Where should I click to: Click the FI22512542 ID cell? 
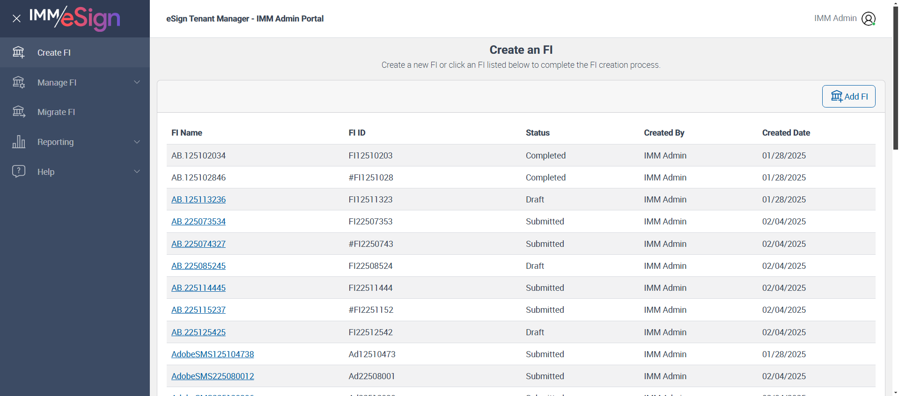pyautogui.click(x=370, y=332)
